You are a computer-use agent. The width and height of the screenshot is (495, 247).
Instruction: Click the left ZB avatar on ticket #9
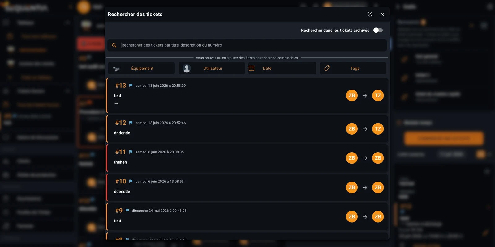click(352, 217)
